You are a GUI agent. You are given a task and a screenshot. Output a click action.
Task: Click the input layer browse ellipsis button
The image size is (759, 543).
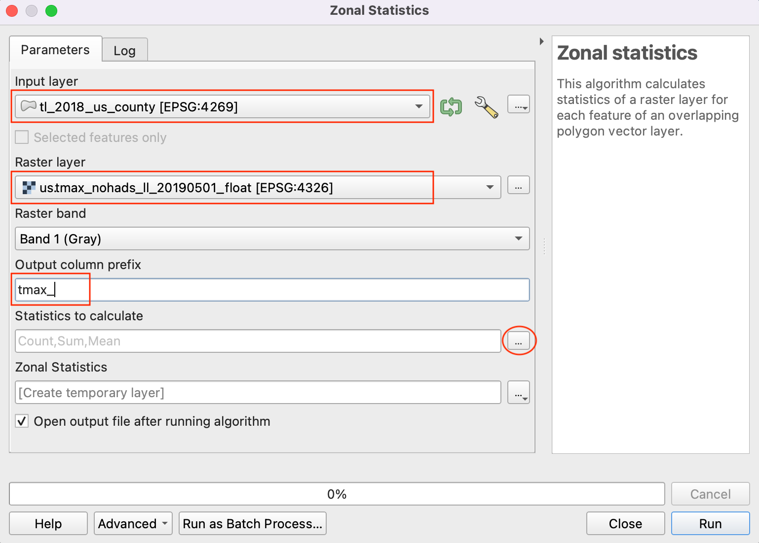518,104
